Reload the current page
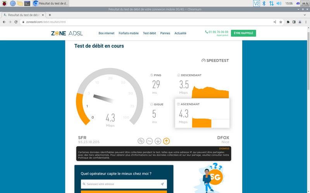 16,22
